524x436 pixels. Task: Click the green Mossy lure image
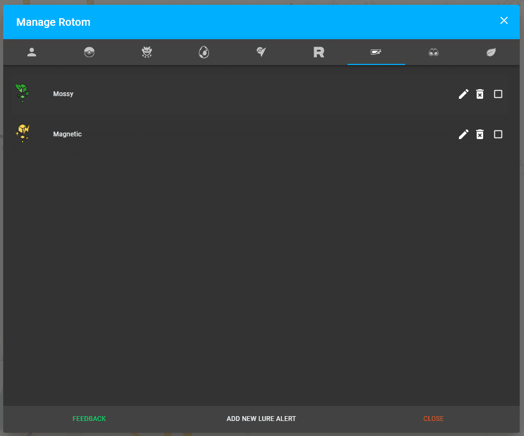(23, 92)
